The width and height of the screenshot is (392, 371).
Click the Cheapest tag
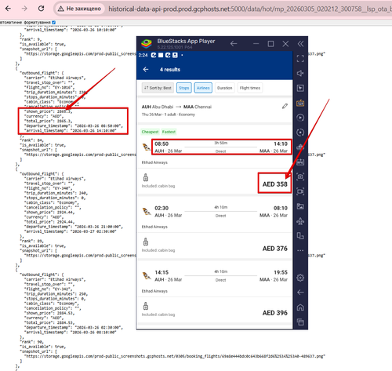(x=150, y=132)
